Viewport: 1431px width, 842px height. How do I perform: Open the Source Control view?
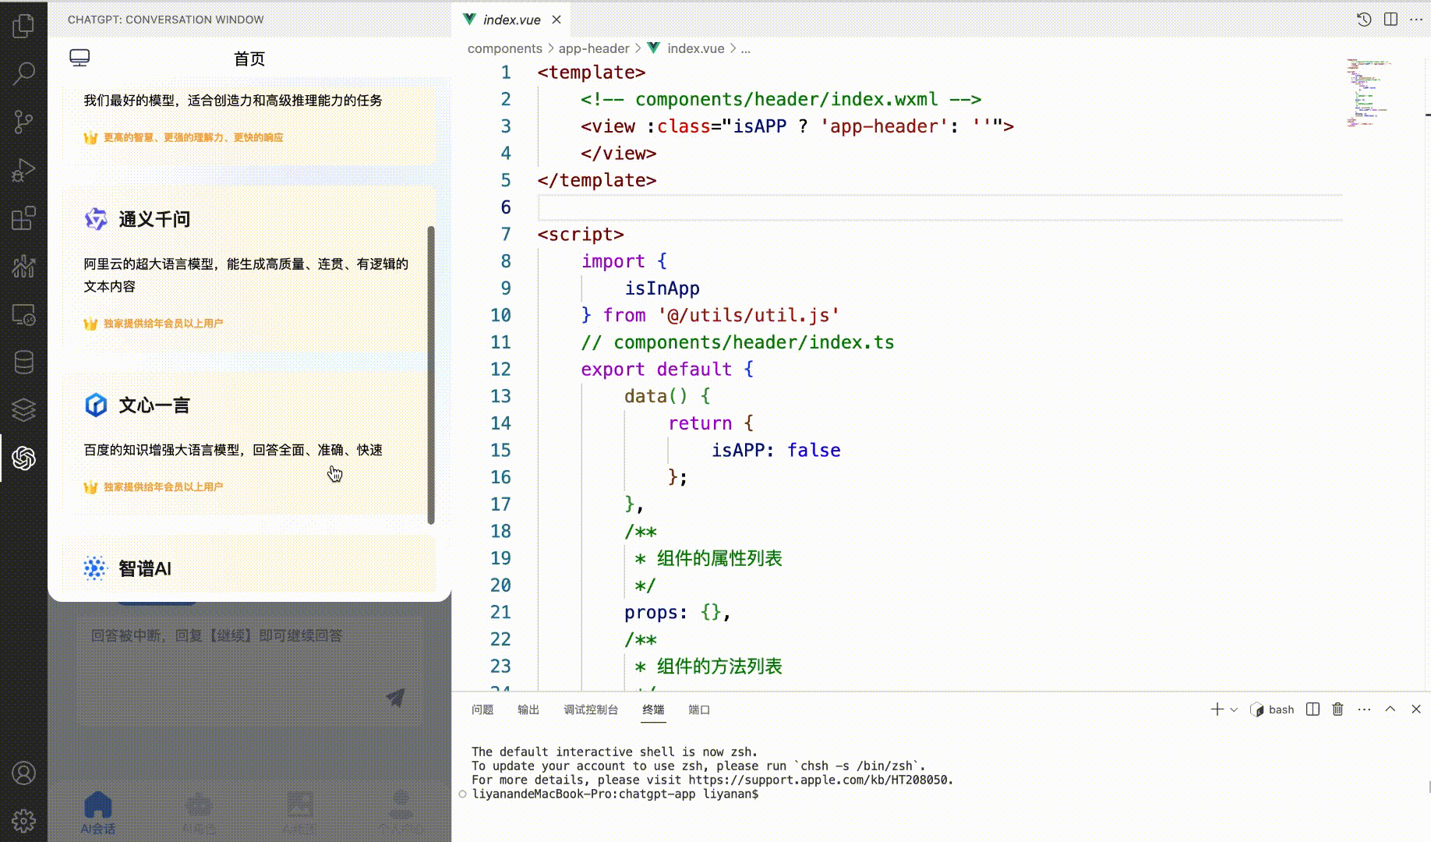point(23,122)
